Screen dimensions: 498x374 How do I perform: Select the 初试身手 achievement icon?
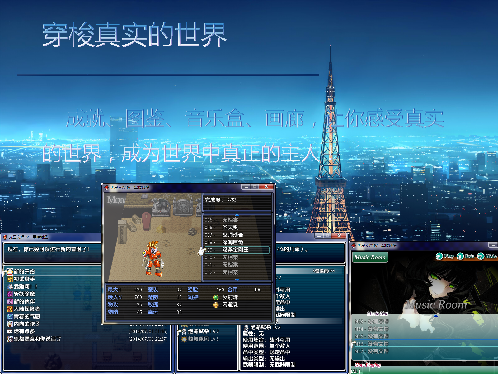click(10, 279)
